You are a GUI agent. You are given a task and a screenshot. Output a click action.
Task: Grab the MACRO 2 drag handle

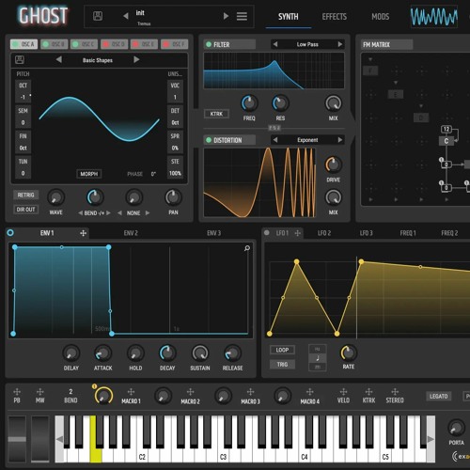190,392
